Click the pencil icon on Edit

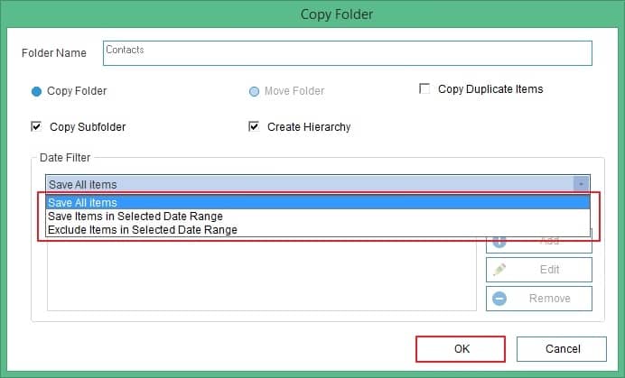point(499,270)
